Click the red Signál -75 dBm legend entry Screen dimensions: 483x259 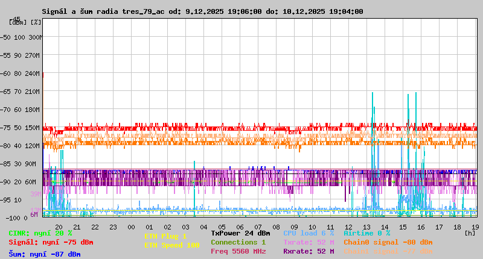point(51,242)
